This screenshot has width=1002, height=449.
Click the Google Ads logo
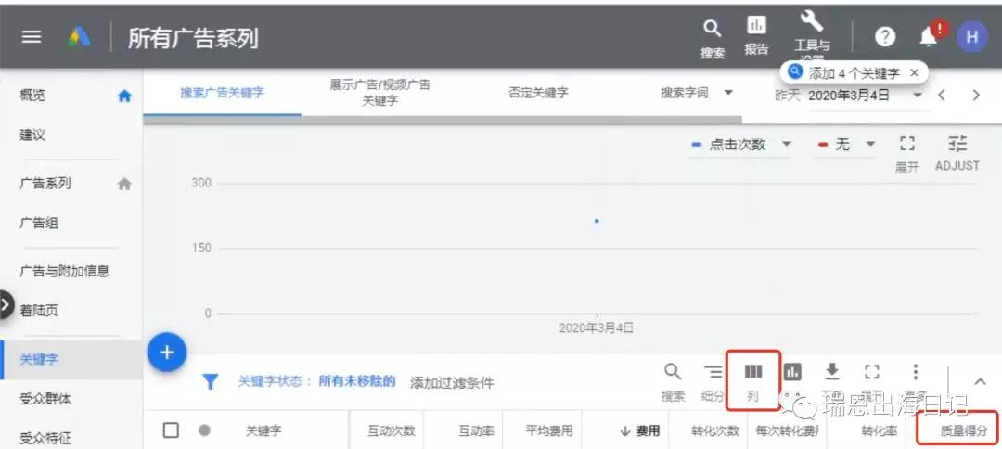[79, 38]
